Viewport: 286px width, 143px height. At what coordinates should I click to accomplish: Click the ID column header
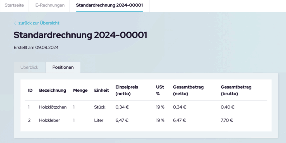[30, 90]
